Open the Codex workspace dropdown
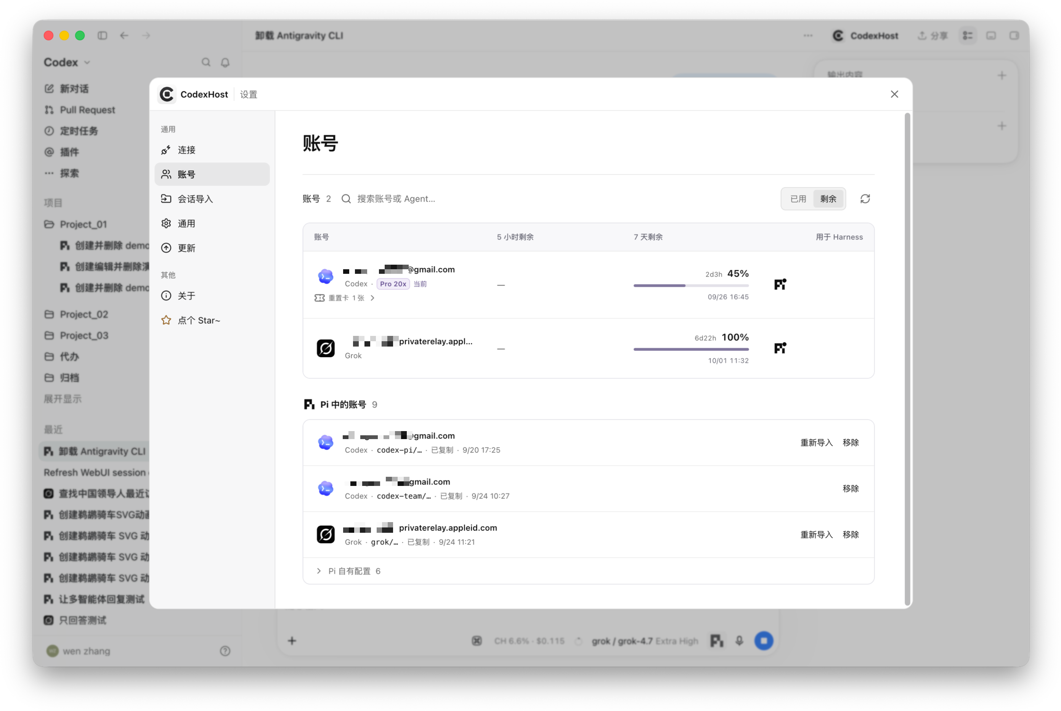Image resolution: width=1061 pixels, height=711 pixels. [67, 62]
